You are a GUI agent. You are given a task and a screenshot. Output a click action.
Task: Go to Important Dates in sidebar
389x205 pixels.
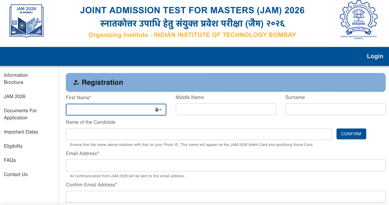21,132
